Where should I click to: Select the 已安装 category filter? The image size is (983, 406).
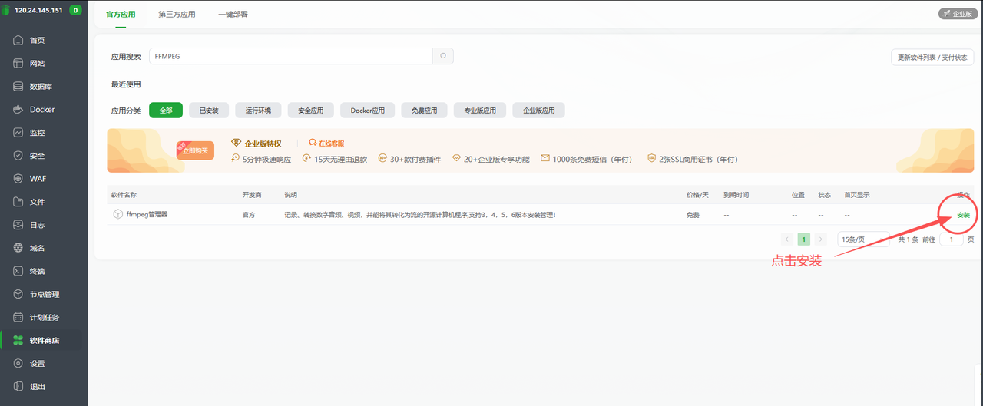(209, 111)
